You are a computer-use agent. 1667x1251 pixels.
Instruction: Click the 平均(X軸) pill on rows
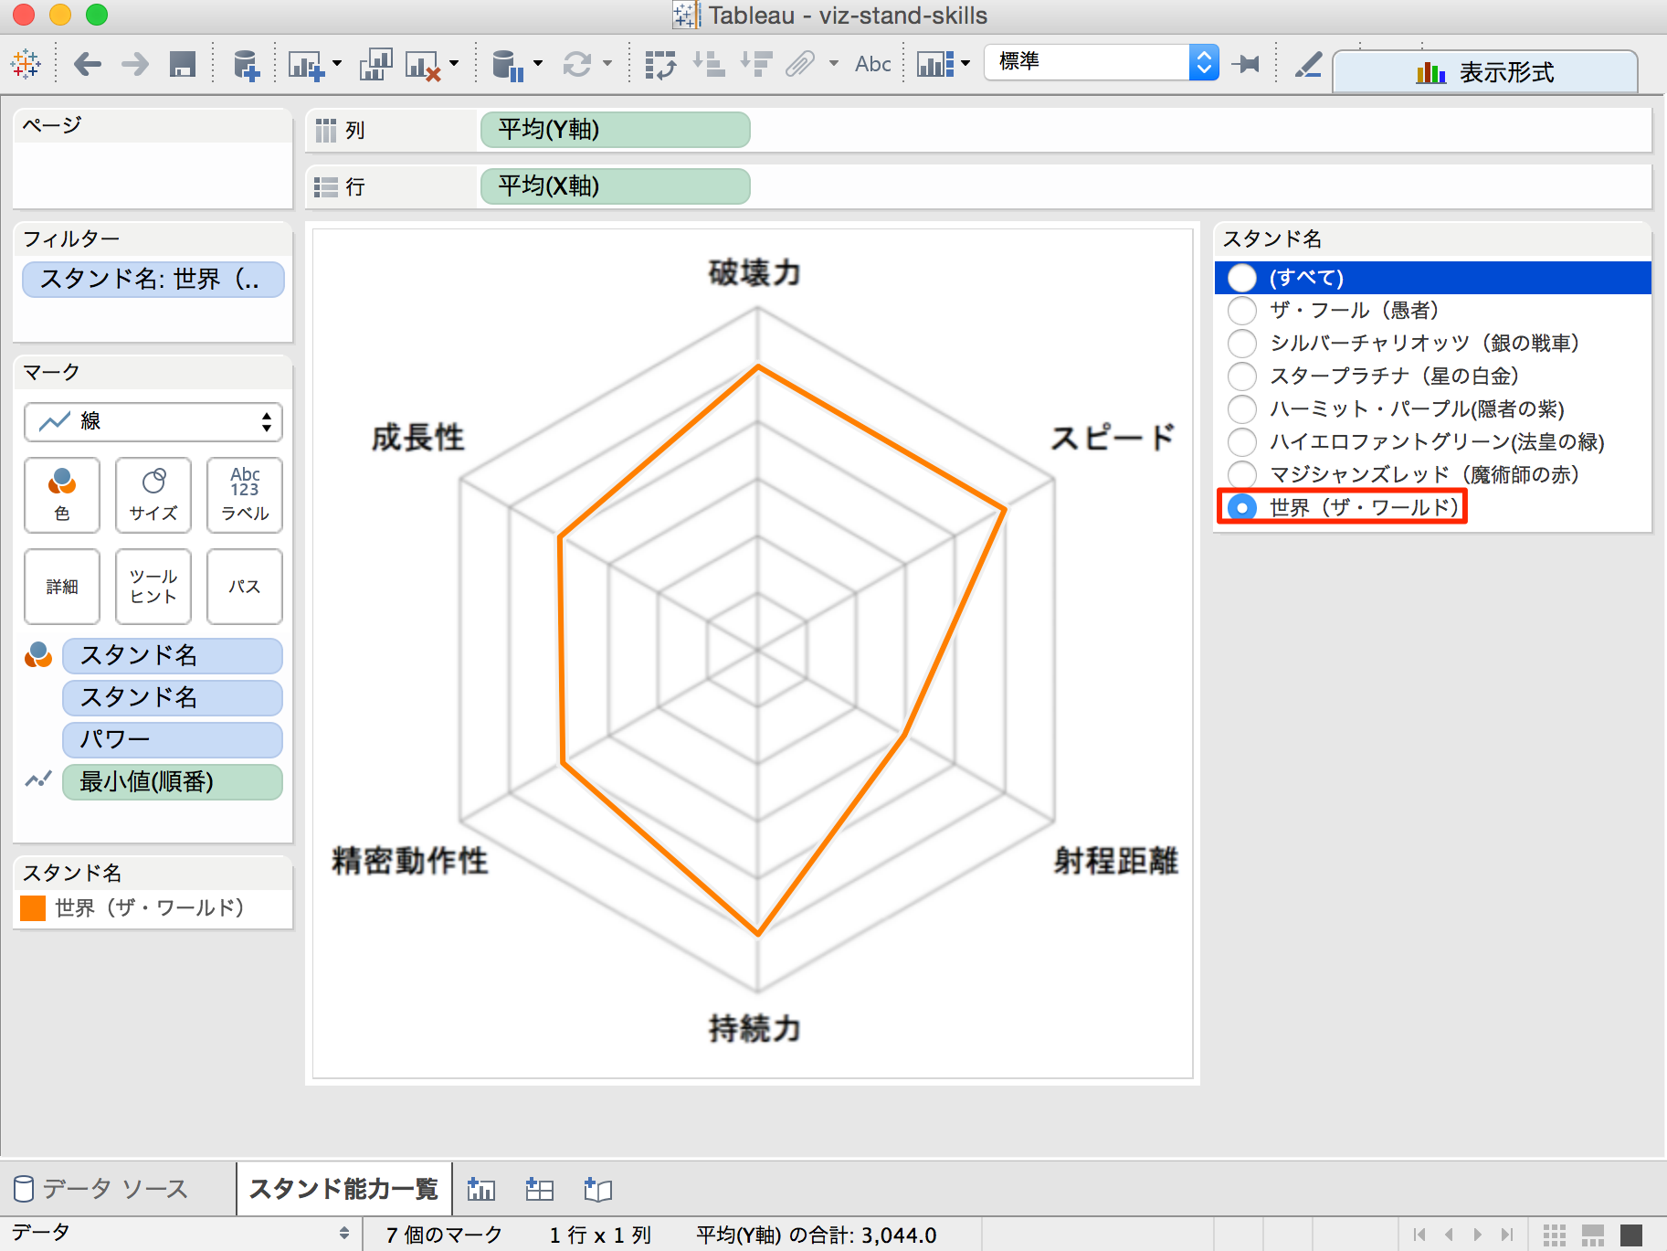pos(615,186)
